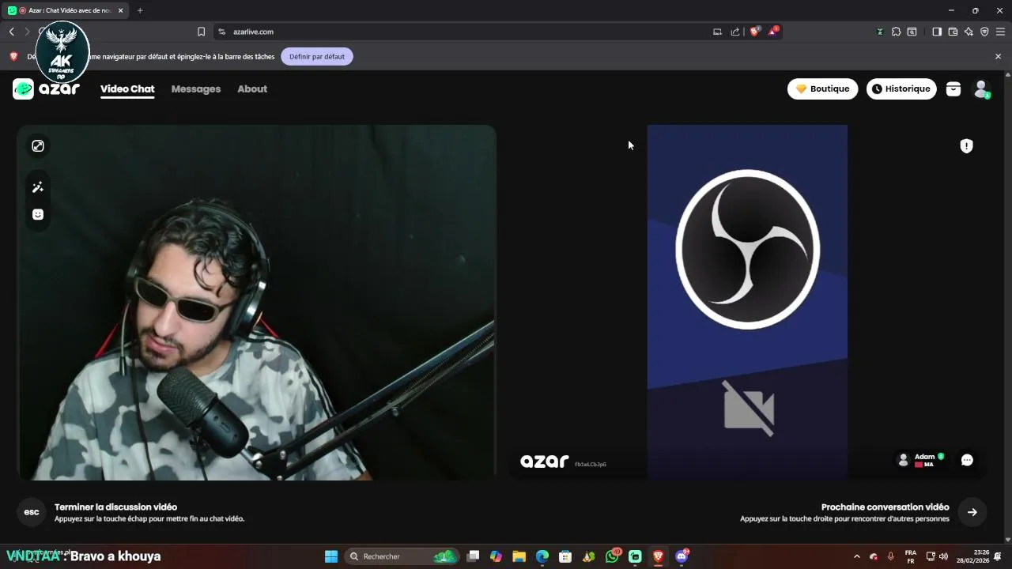
Task: Open the profile avatar menu
Action: (981, 89)
